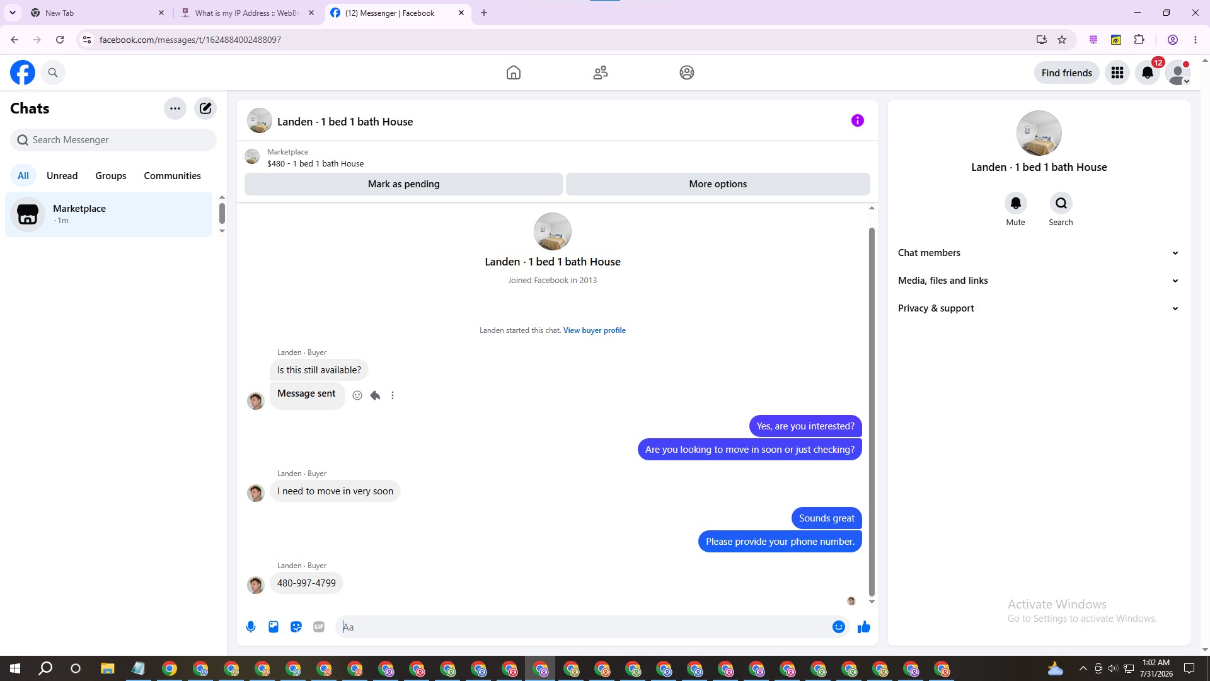This screenshot has height=681, width=1210.
Task: Open the Windows Start menu
Action: click(15, 668)
